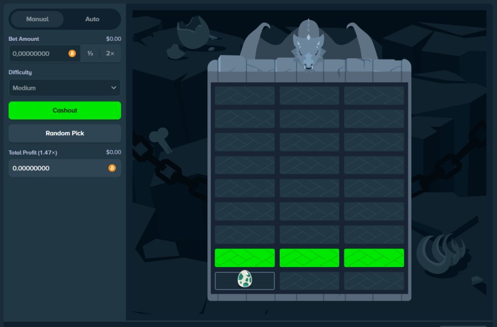This screenshot has width=497, height=327.
Task: Switch to Manual betting mode
Action: tap(37, 19)
